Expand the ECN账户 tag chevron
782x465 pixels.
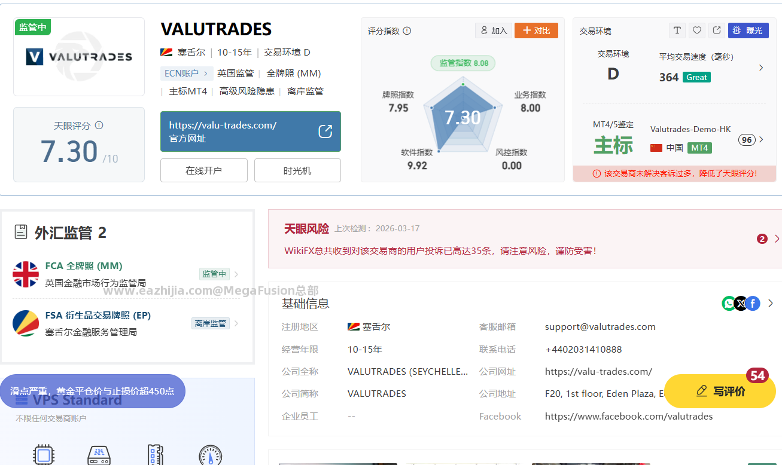click(x=205, y=74)
